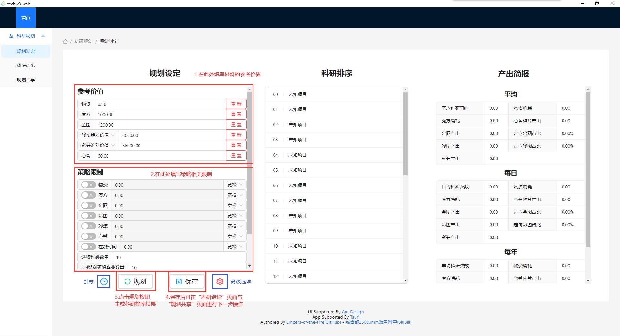
Task: Reset the 彩装绝对价值 value
Action: click(x=236, y=145)
